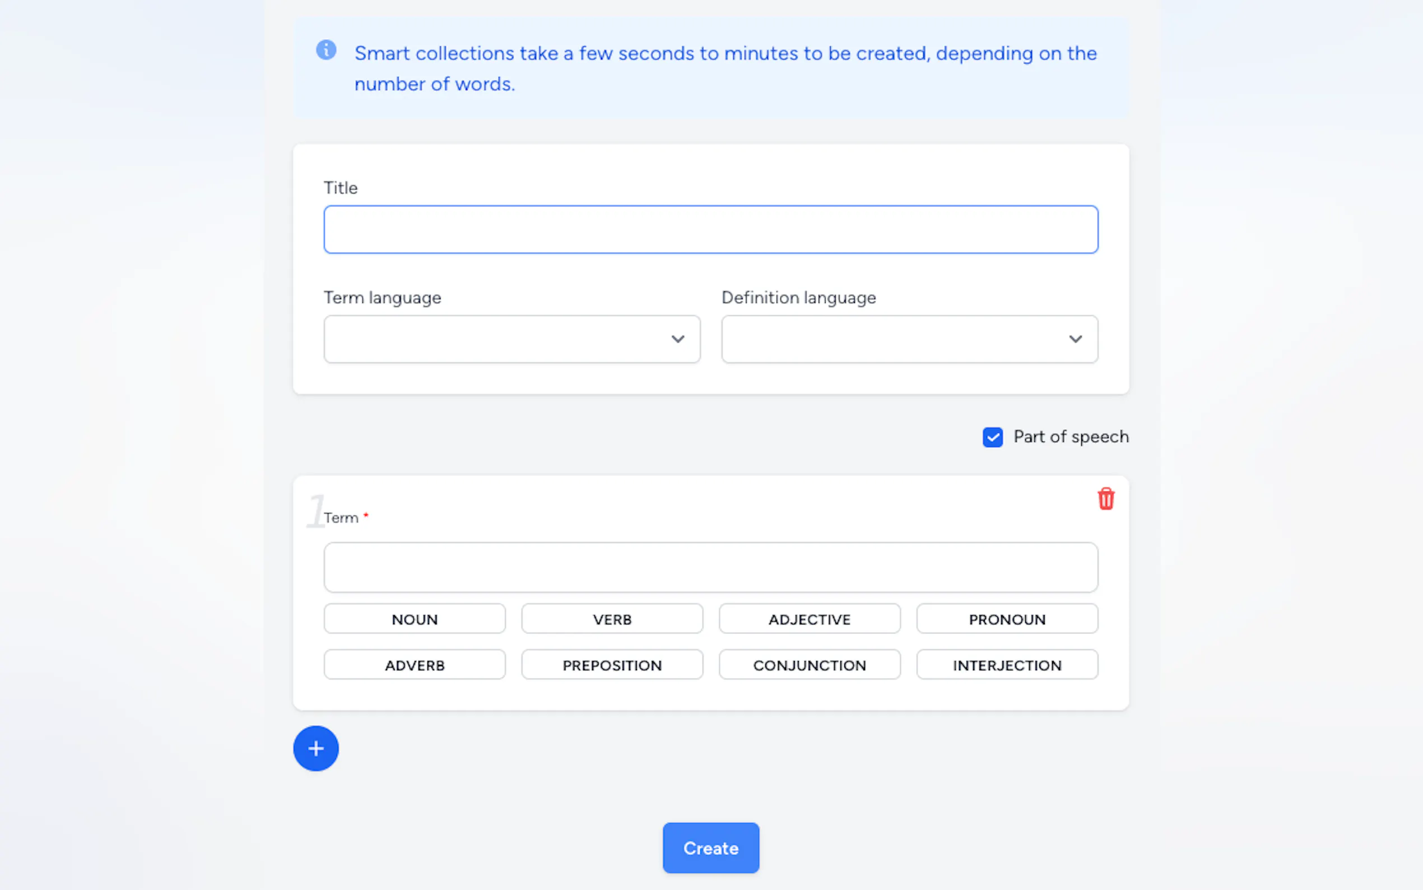Click the Term language chevron arrow
This screenshot has width=1423, height=890.
click(678, 339)
